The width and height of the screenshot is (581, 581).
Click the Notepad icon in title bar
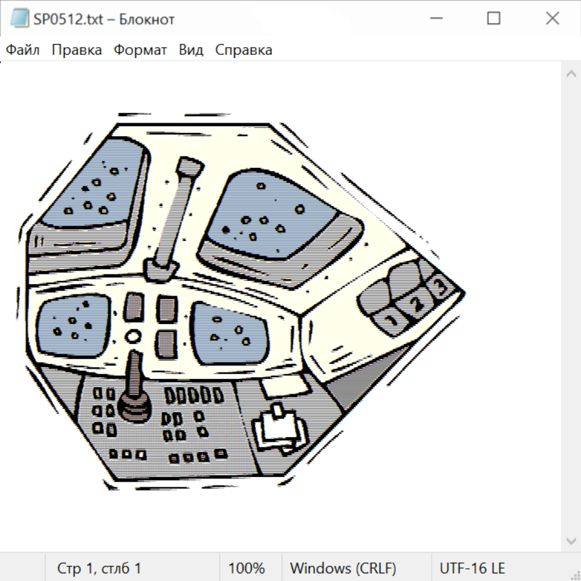[x=19, y=19]
